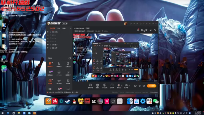Image resolution: width=204 pixels, height=115 pixels.
Task: Open the mode pill next to logo
Action: (x=65, y=24)
